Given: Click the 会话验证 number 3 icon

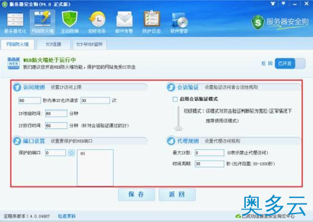Looking at the screenshot, I should tap(171, 87).
